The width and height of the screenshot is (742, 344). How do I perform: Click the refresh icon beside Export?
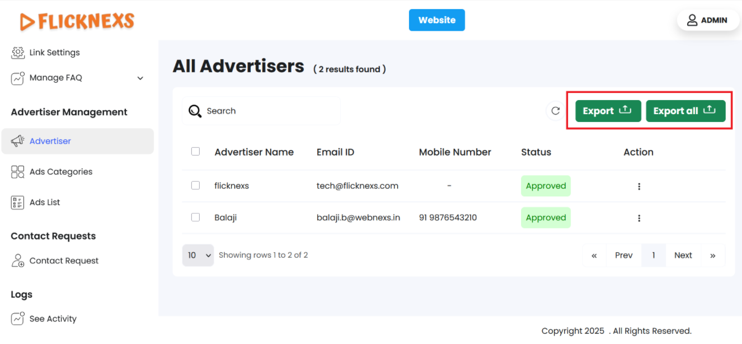coord(555,111)
